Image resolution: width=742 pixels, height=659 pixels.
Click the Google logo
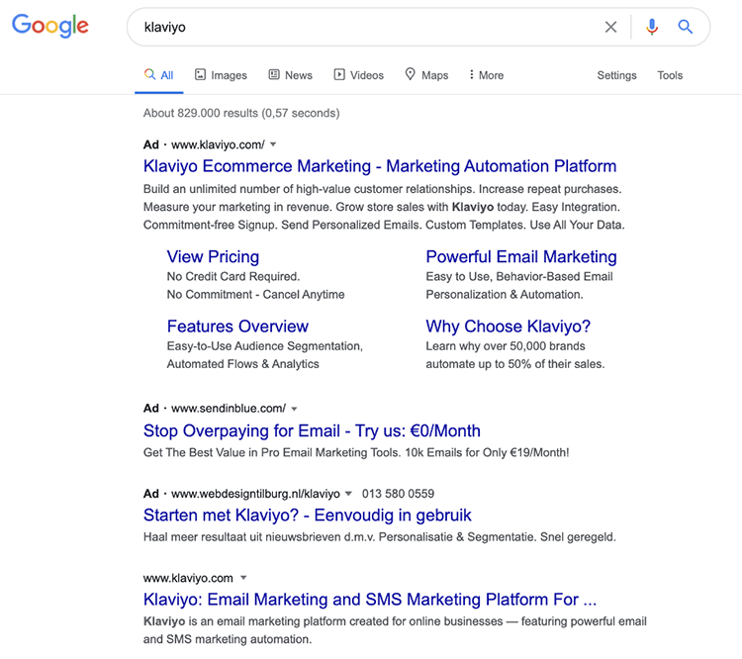click(50, 27)
